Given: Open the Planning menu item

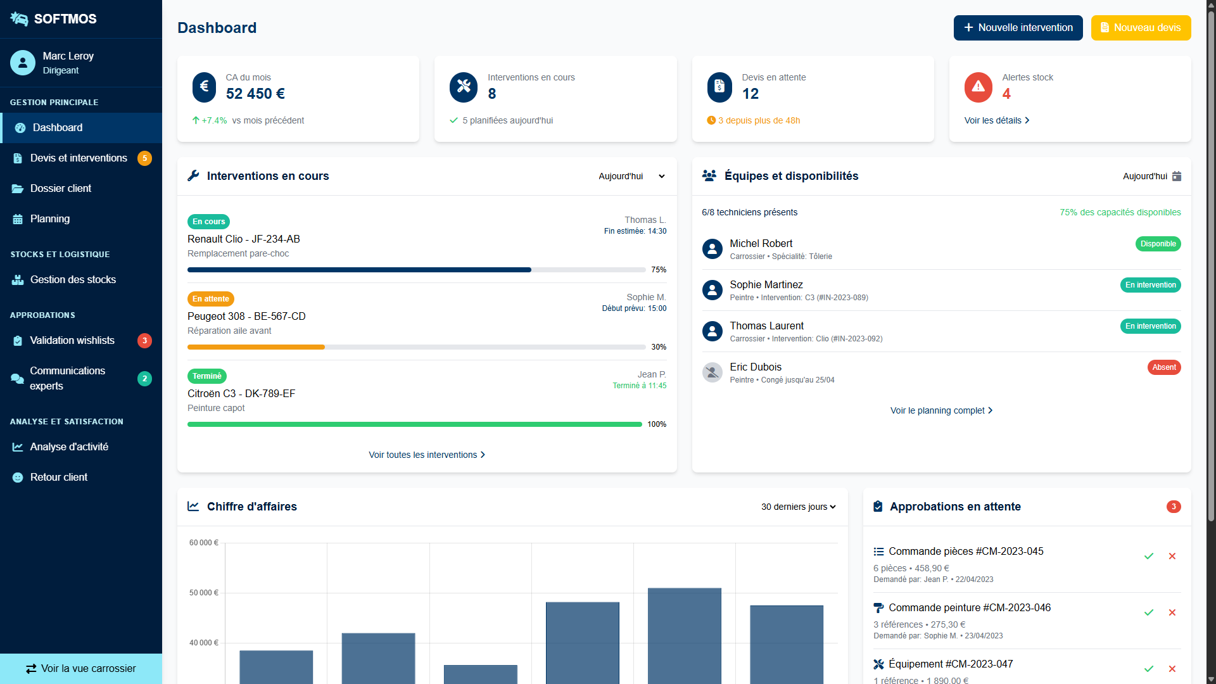Looking at the screenshot, I should pos(50,218).
